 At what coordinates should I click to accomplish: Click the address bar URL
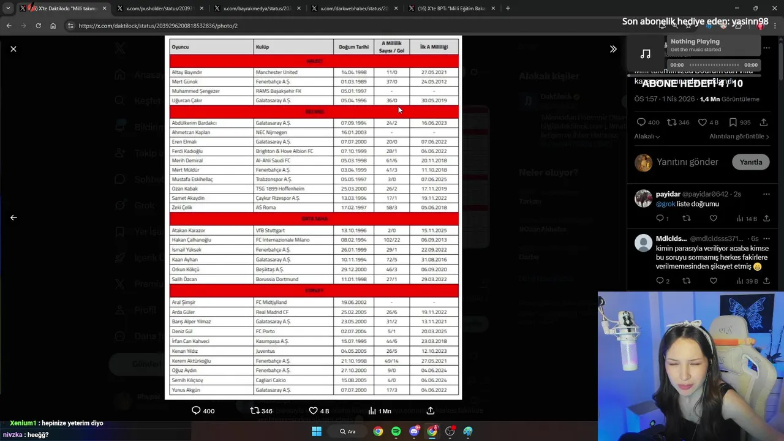(158, 26)
